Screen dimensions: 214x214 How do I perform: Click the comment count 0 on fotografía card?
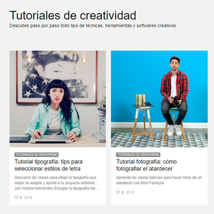click(x=132, y=192)
